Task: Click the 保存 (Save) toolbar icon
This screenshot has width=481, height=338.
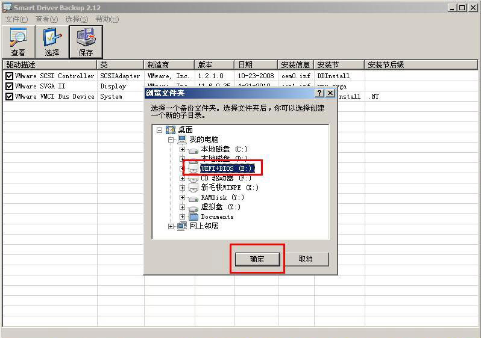Action: click(86, 41)
